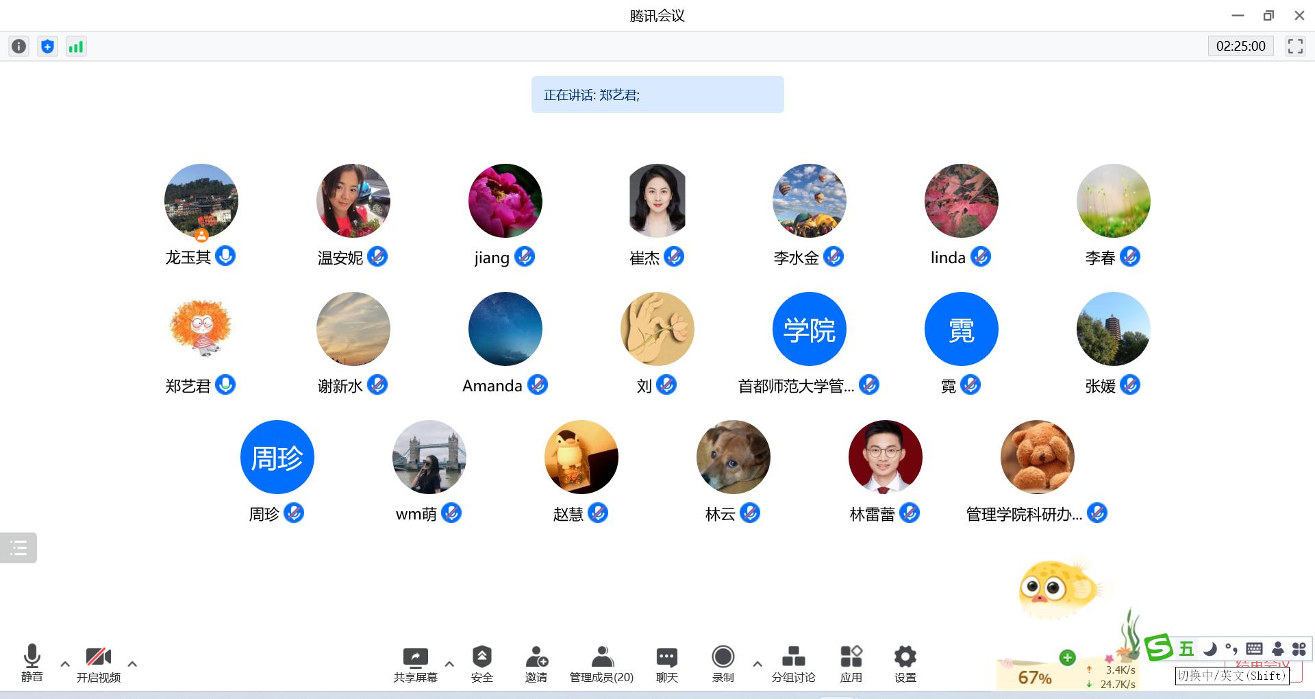This screenshot has height=699, width=1315.
Task: Open the 共享屏幕 screen share tool
Action: click(415, 663)
